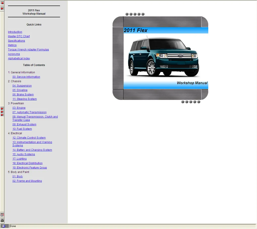Open section 02: Frame and Mounting
Viewport: 257px width, 229px height.
tap(27, 181)
